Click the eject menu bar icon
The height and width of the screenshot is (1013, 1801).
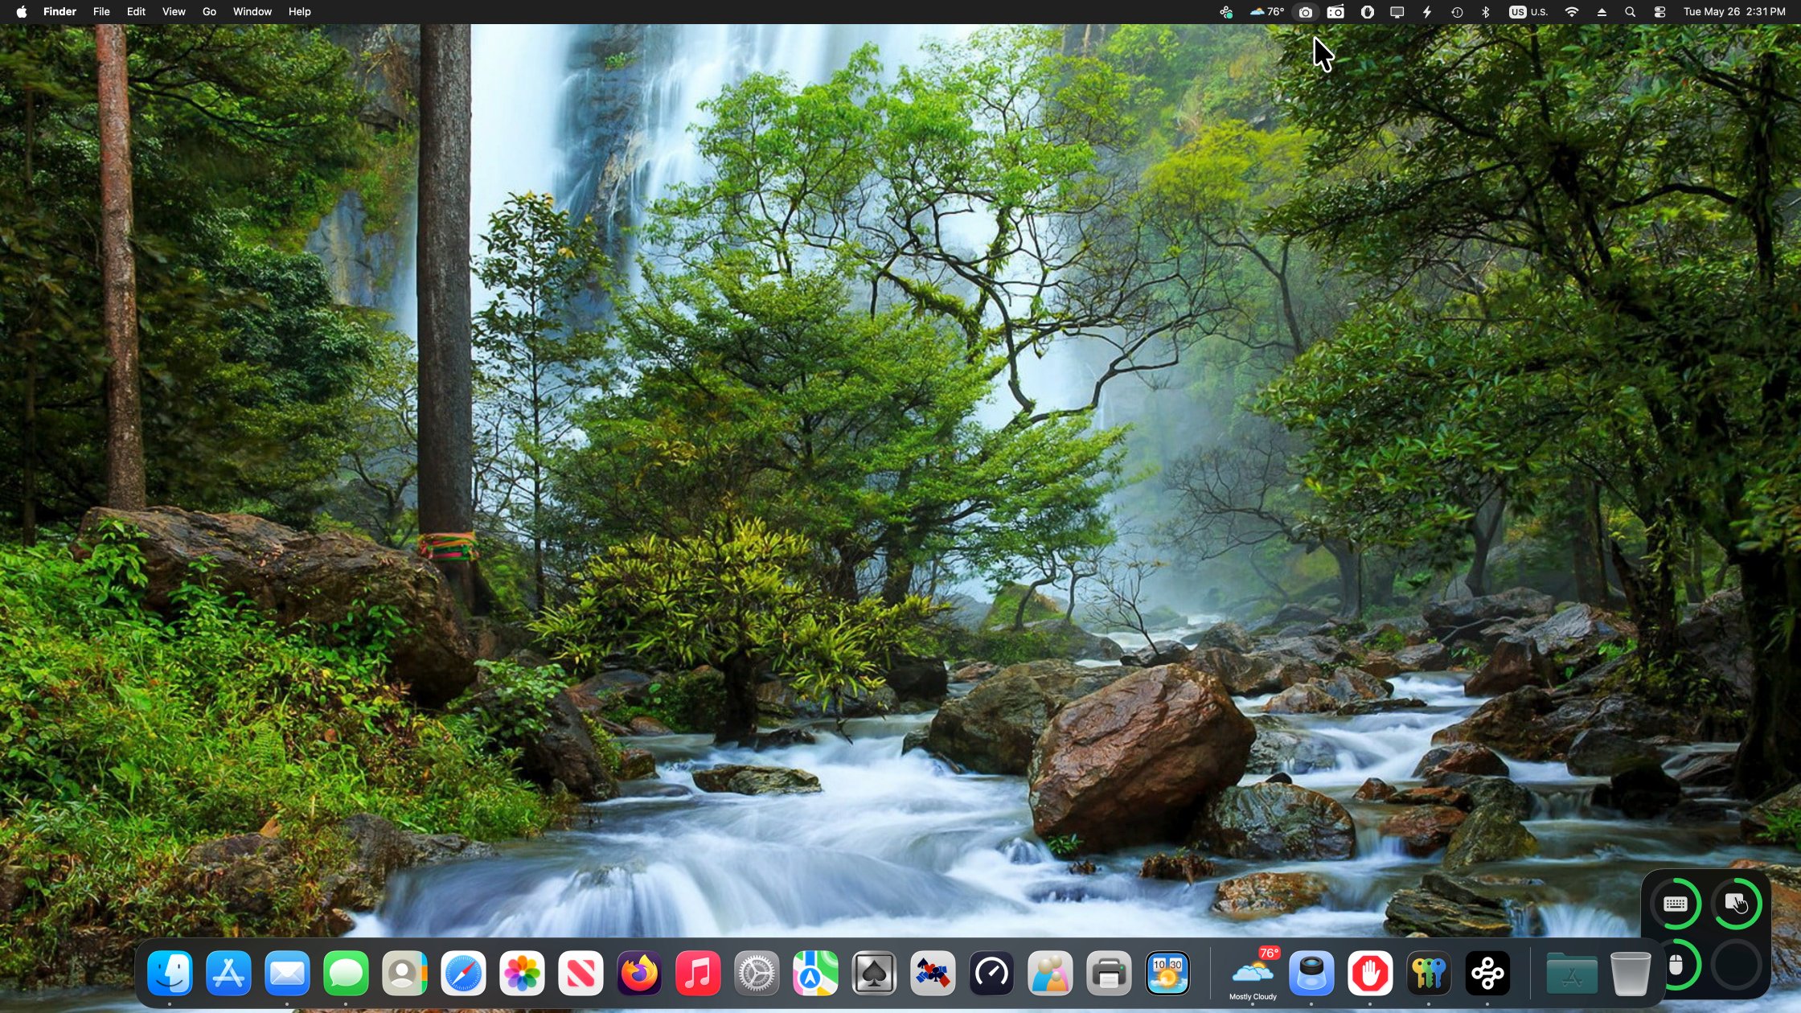coord(1602,12)
